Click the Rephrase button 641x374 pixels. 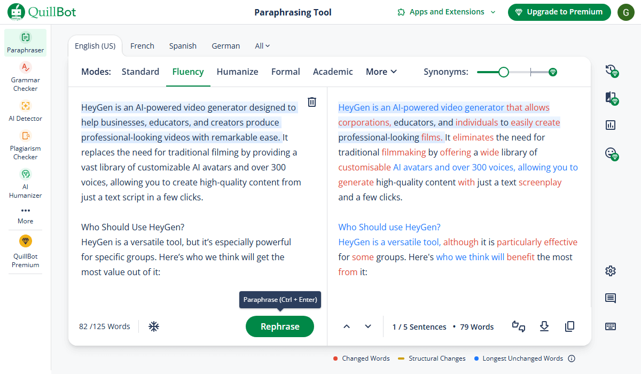pyautogui.click(x=280, y=326)
